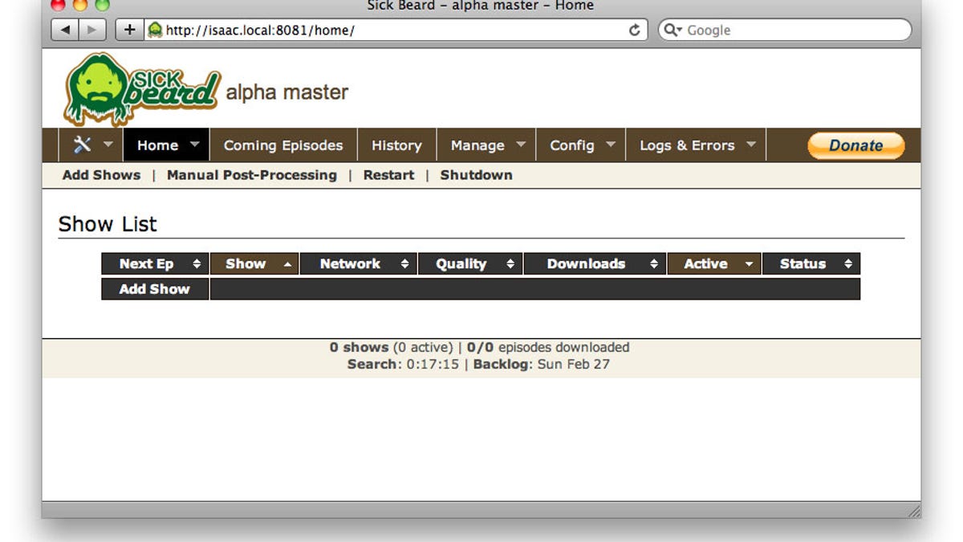Viewport: 963px width, 542px height.
Task: Click the browser back arrow
Action: coord(65,30)
